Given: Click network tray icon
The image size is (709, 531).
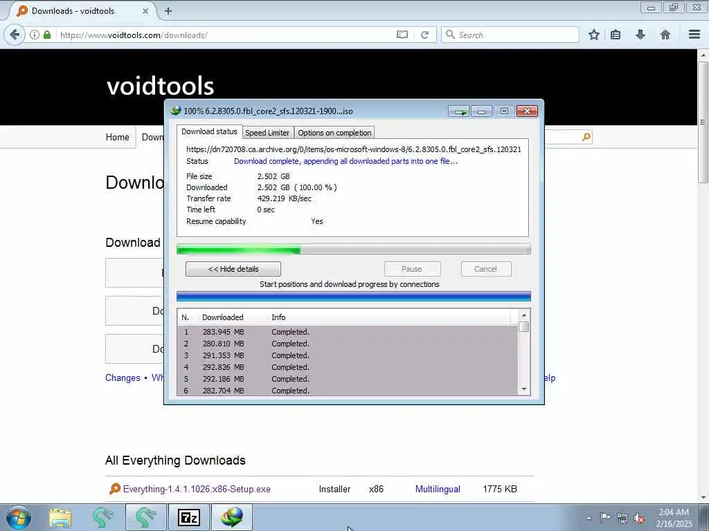Looking at the screenshot, I should tap(622, 518).
